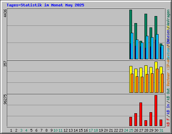Click the y-axis value 96275
Viewport: 172px width, 134px height.
pyautogui.click(x=5, y=99)
